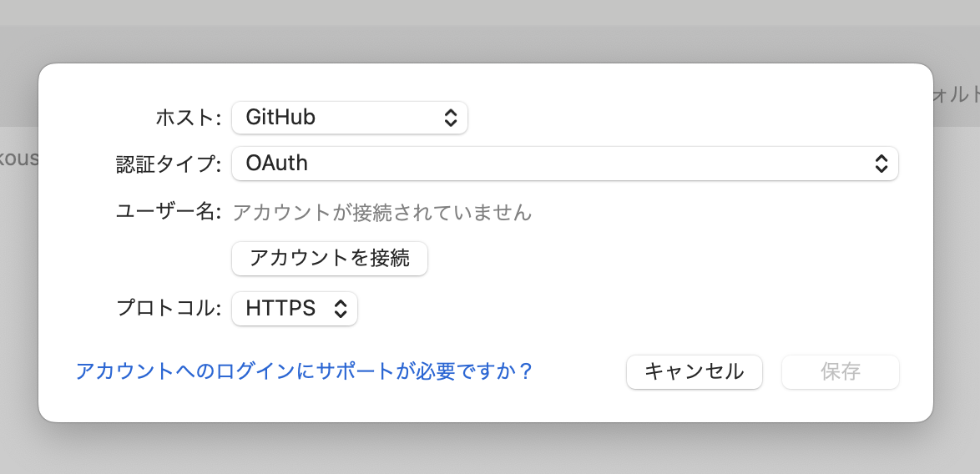
Task: Click the partially hidden ォルト text behind dialog
Action: coord(957,93)
